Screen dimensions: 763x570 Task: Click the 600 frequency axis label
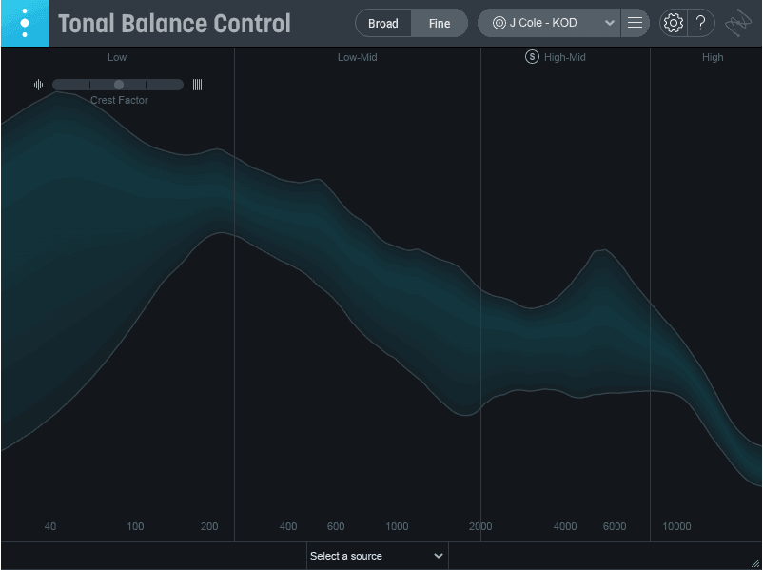pyautogui.click(x=336, y=526)
